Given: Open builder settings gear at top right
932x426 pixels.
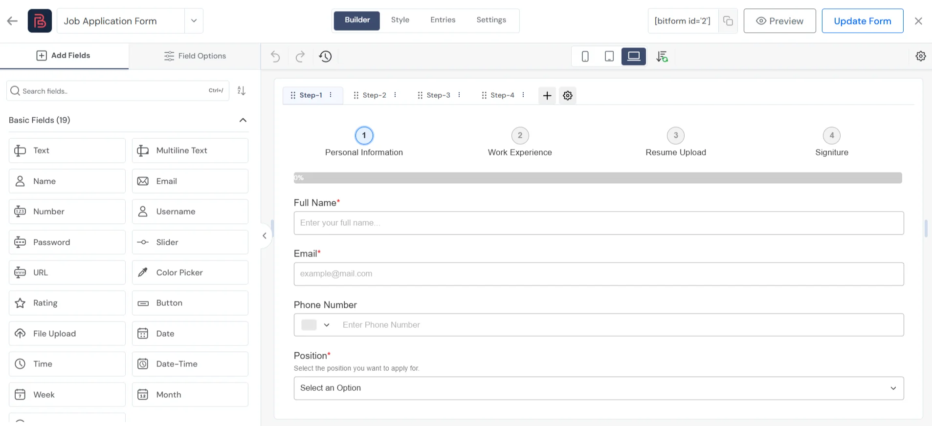Looking at the screenshot, I should [921, 56].
